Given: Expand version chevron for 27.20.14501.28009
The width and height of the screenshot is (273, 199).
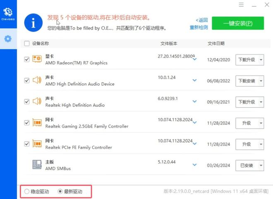Looking at the screenshot, I should [x=195, y=59].
